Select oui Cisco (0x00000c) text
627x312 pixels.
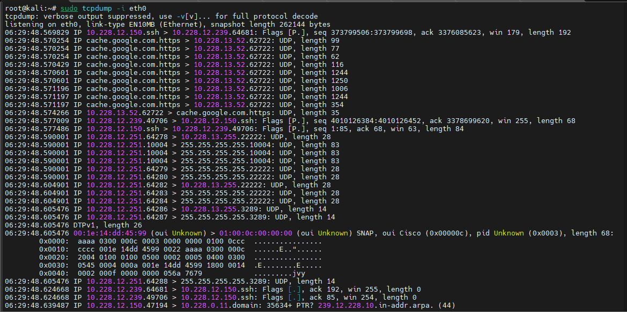tap(426, 233)
